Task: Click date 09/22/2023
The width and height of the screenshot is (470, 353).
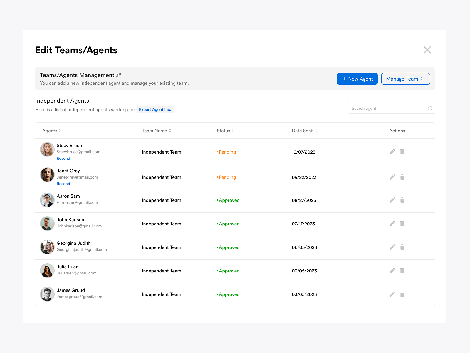Action: [304, 177]
